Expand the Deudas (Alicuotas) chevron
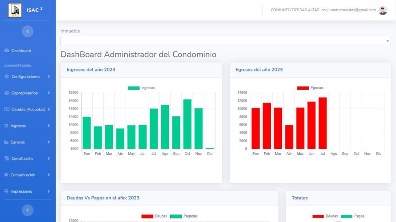The image size is (396, 222). (49, 109)
